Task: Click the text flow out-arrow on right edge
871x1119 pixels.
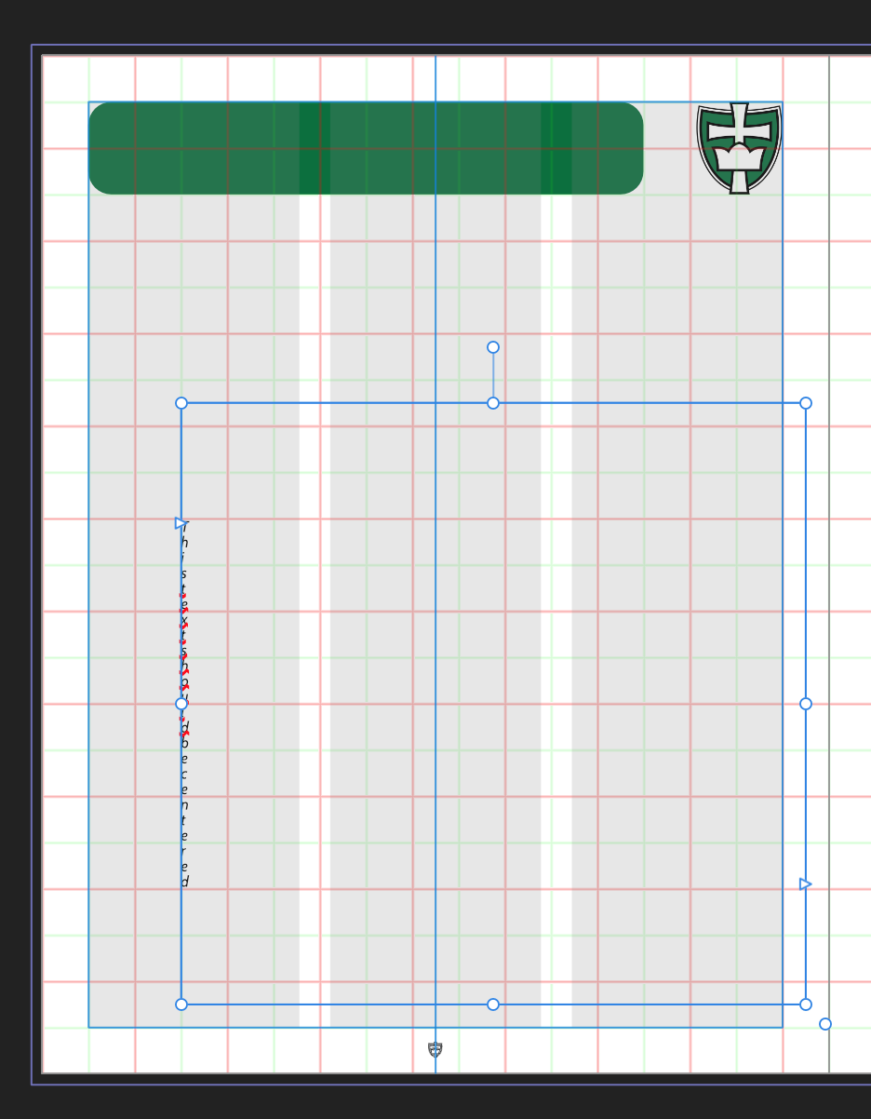Action: click(x=806, y=883)
